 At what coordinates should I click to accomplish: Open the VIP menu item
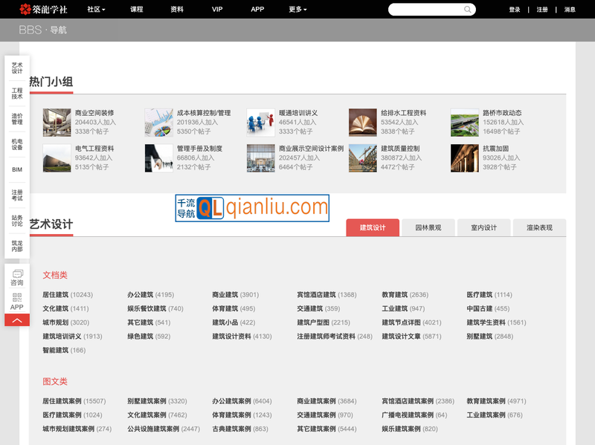pyautogui.click(x=217, y=10)
